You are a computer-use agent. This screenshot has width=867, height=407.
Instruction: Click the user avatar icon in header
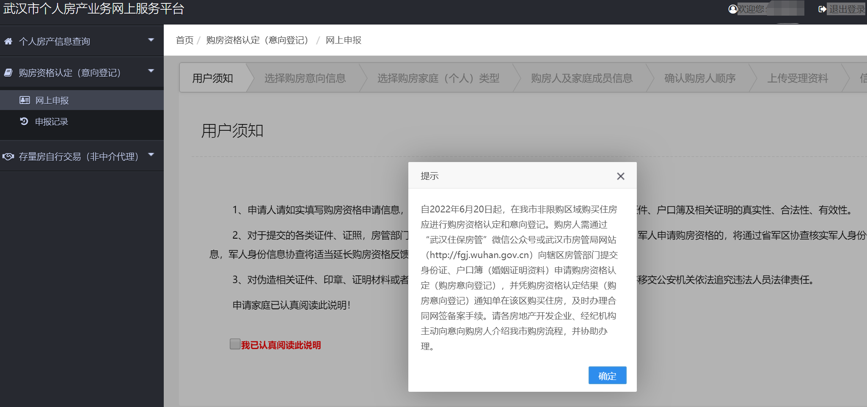[x=732, y=9]
